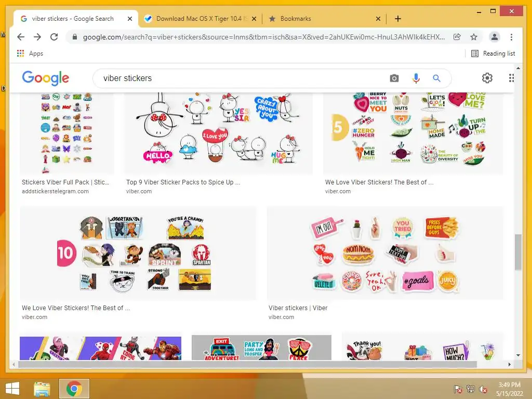Open the taskbar clock showing 3:49 PM
Image resolution: width=532 pixels, height=399 pixels.
click(x=509, y=389)
